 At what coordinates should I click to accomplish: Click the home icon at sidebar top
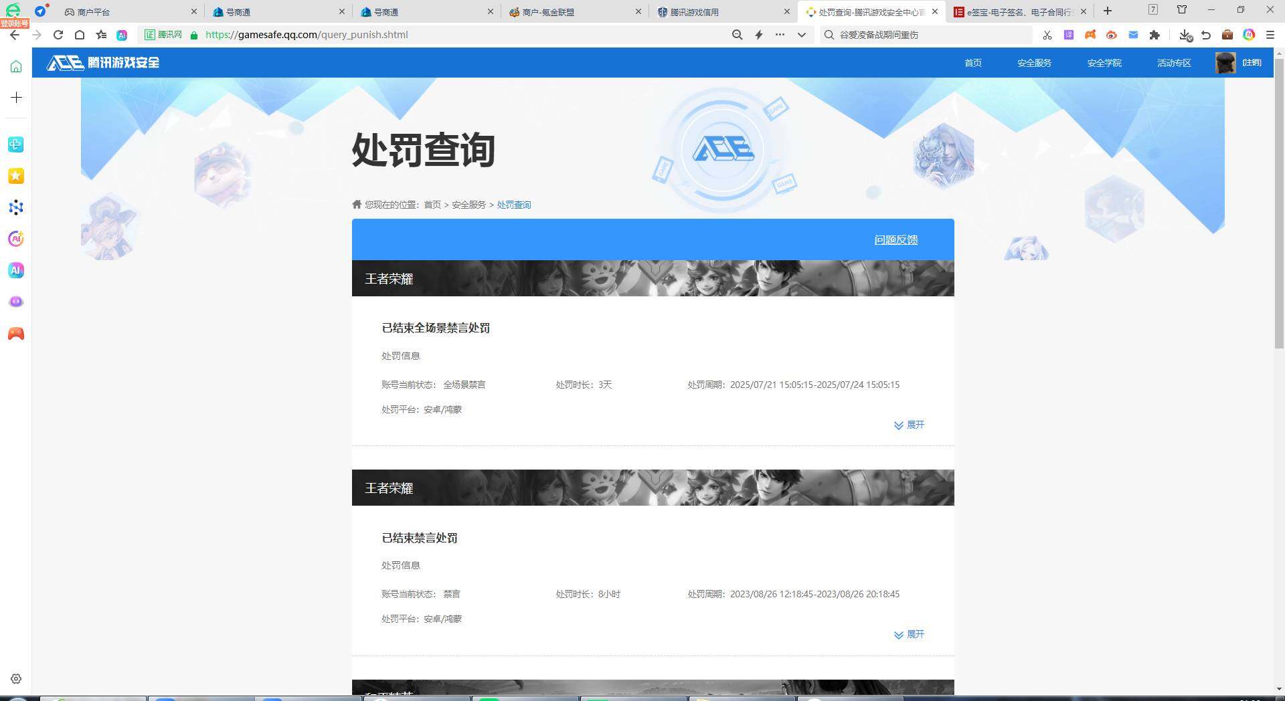[x=15, y=66]
